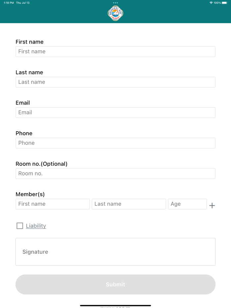Focus the Room no. input
Screen dimensions: 231x308
click(x=115, y=173)
